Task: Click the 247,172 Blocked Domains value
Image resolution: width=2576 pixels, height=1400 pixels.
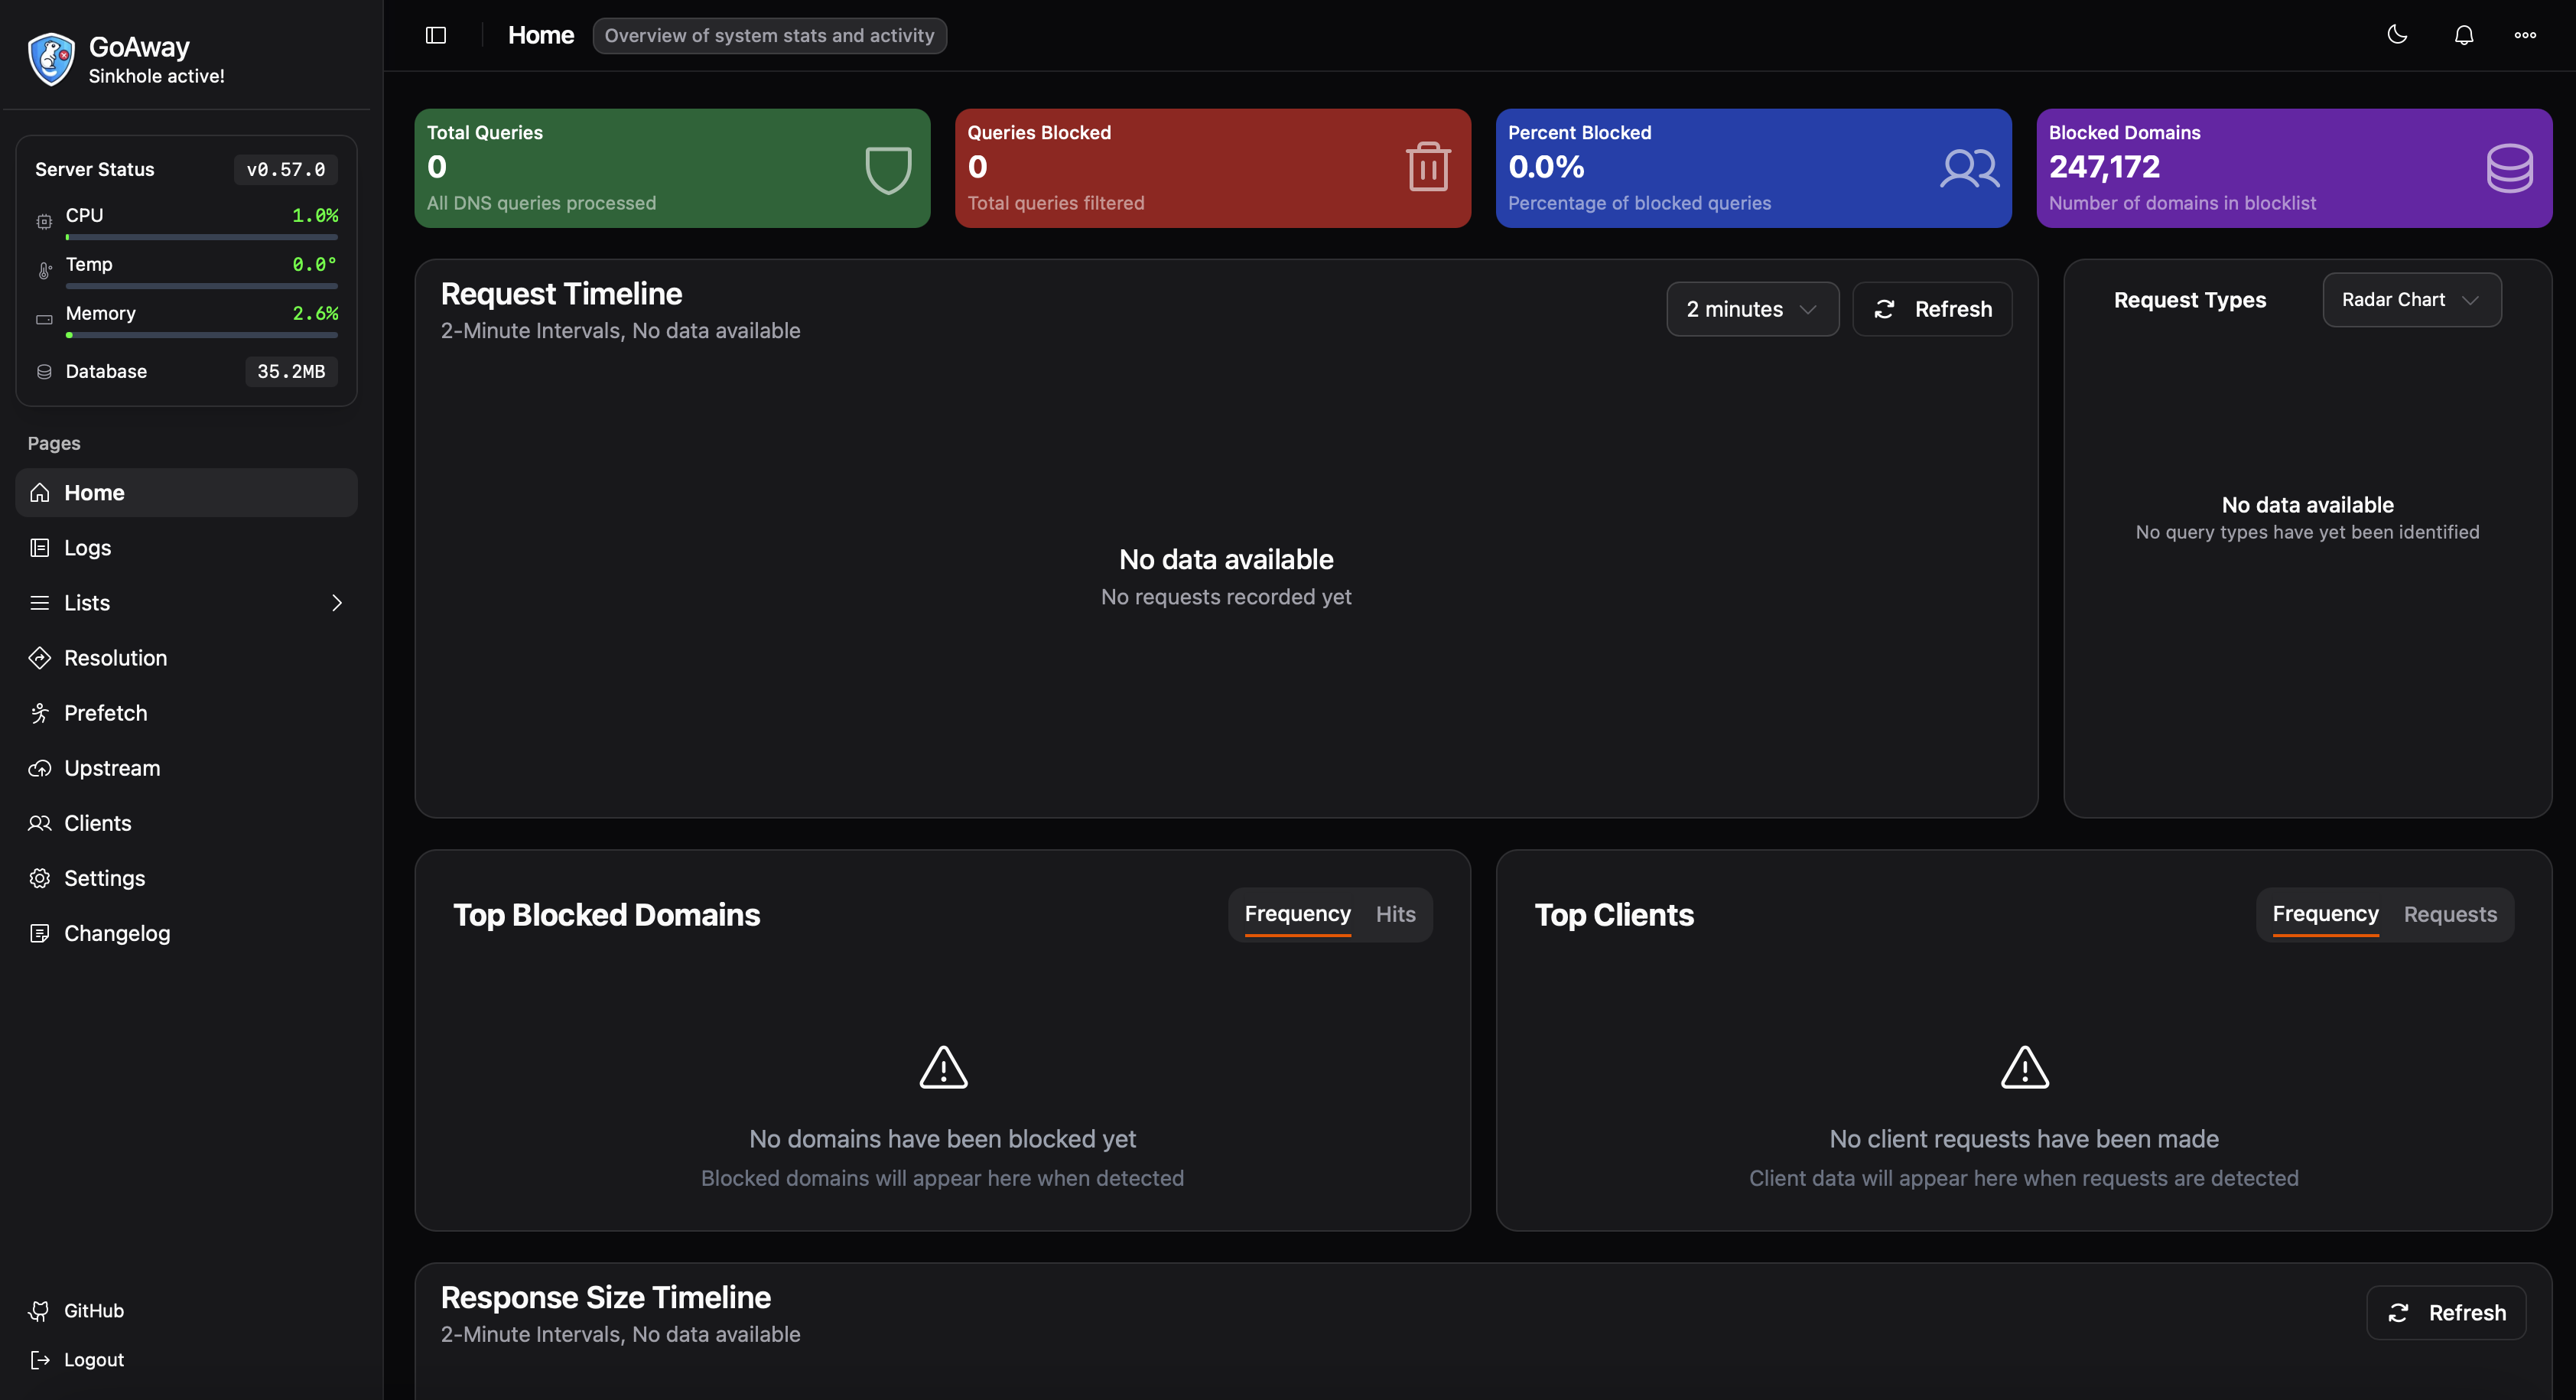Action: click(x=2104, y=167)
